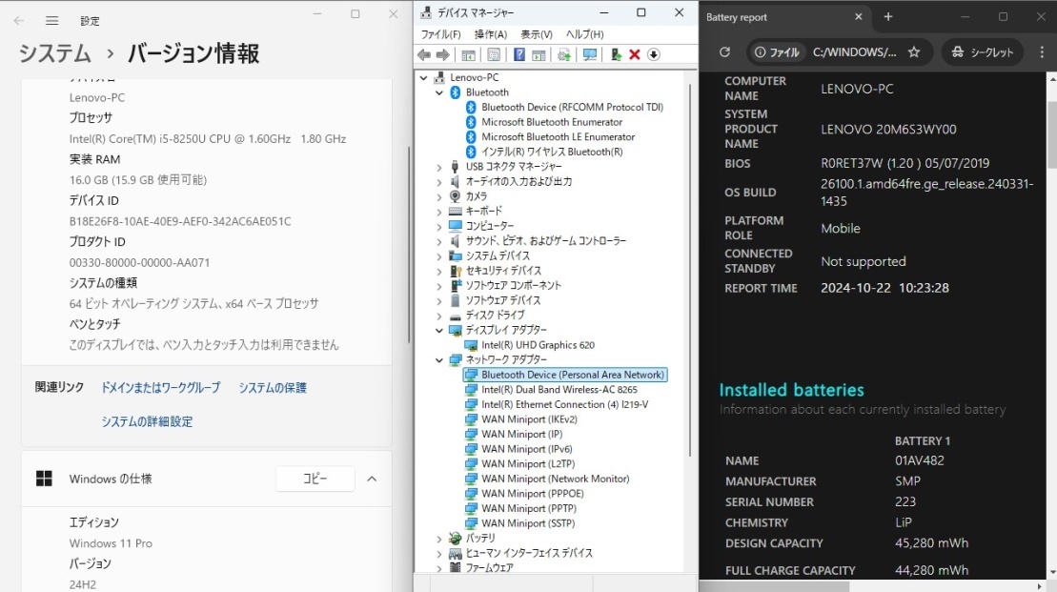The height and width of the screenshot is (592, 1057).
Task: Click the Enable device green-arrow toolbar icon
Action: pyautogui.click(x=616, y=54)
